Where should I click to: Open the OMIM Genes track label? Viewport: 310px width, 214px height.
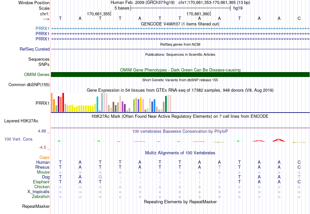click(x=37, y=74)
